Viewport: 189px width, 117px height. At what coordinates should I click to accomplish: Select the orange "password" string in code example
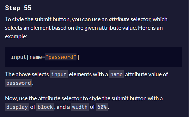(61, 57)
